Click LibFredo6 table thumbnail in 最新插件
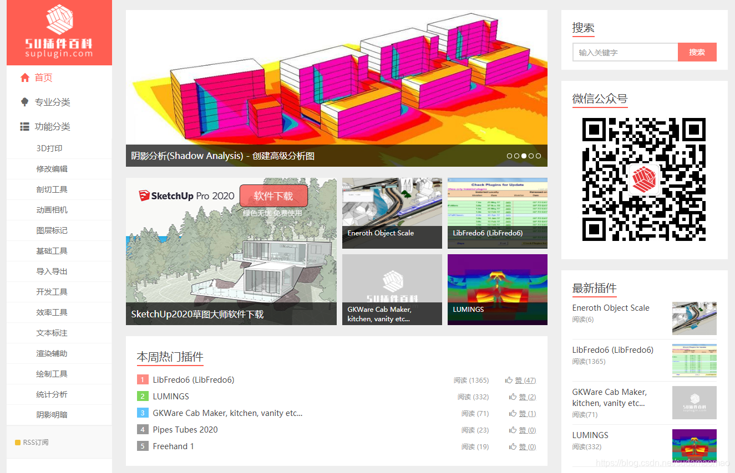Viewport: 735px width, 473px height. coord(695,361)
